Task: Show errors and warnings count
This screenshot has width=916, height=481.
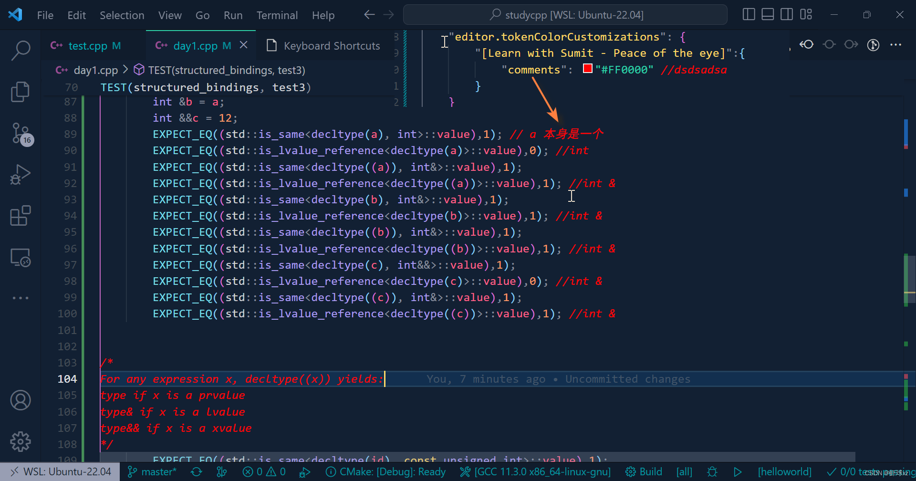Action: click(264, 471)
